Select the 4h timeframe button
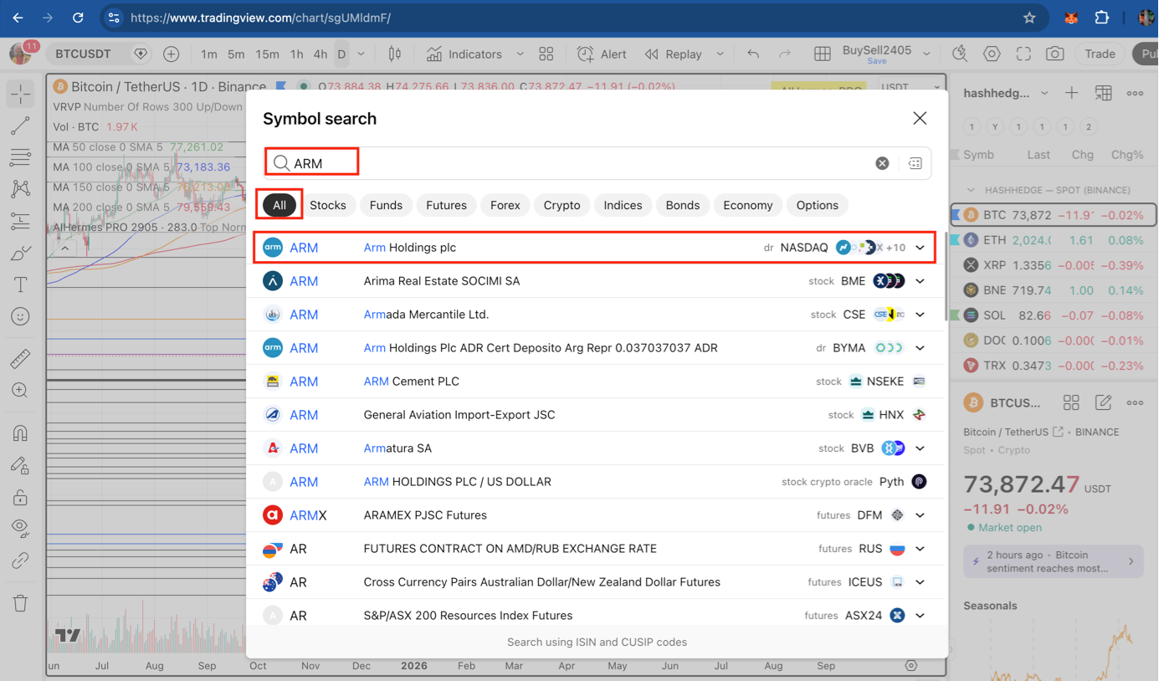Image resolution: width=1159 pixels, height=681 pixels. coord(321,54)
